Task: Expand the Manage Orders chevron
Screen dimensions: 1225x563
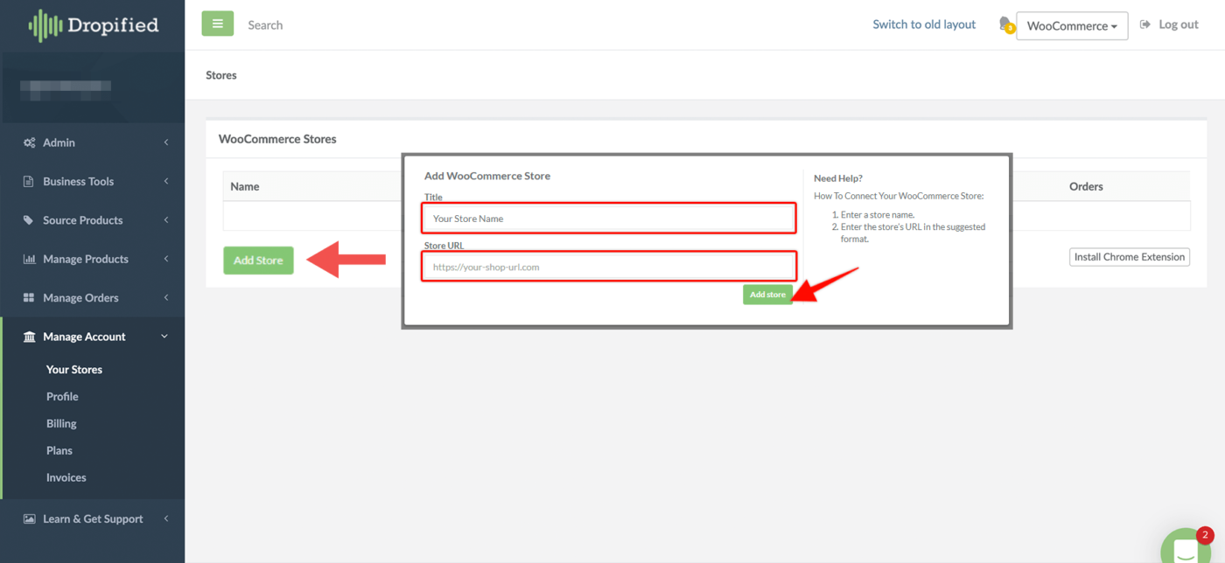Action: point(165,297)
